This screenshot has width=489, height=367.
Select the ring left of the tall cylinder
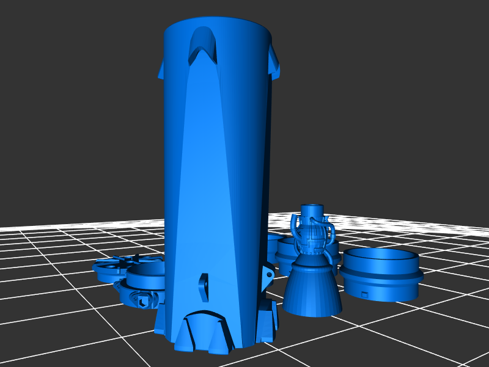coord(145,278)
